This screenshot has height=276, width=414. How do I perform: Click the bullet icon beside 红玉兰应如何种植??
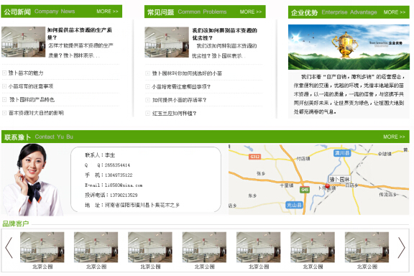[x=147, y=114]
